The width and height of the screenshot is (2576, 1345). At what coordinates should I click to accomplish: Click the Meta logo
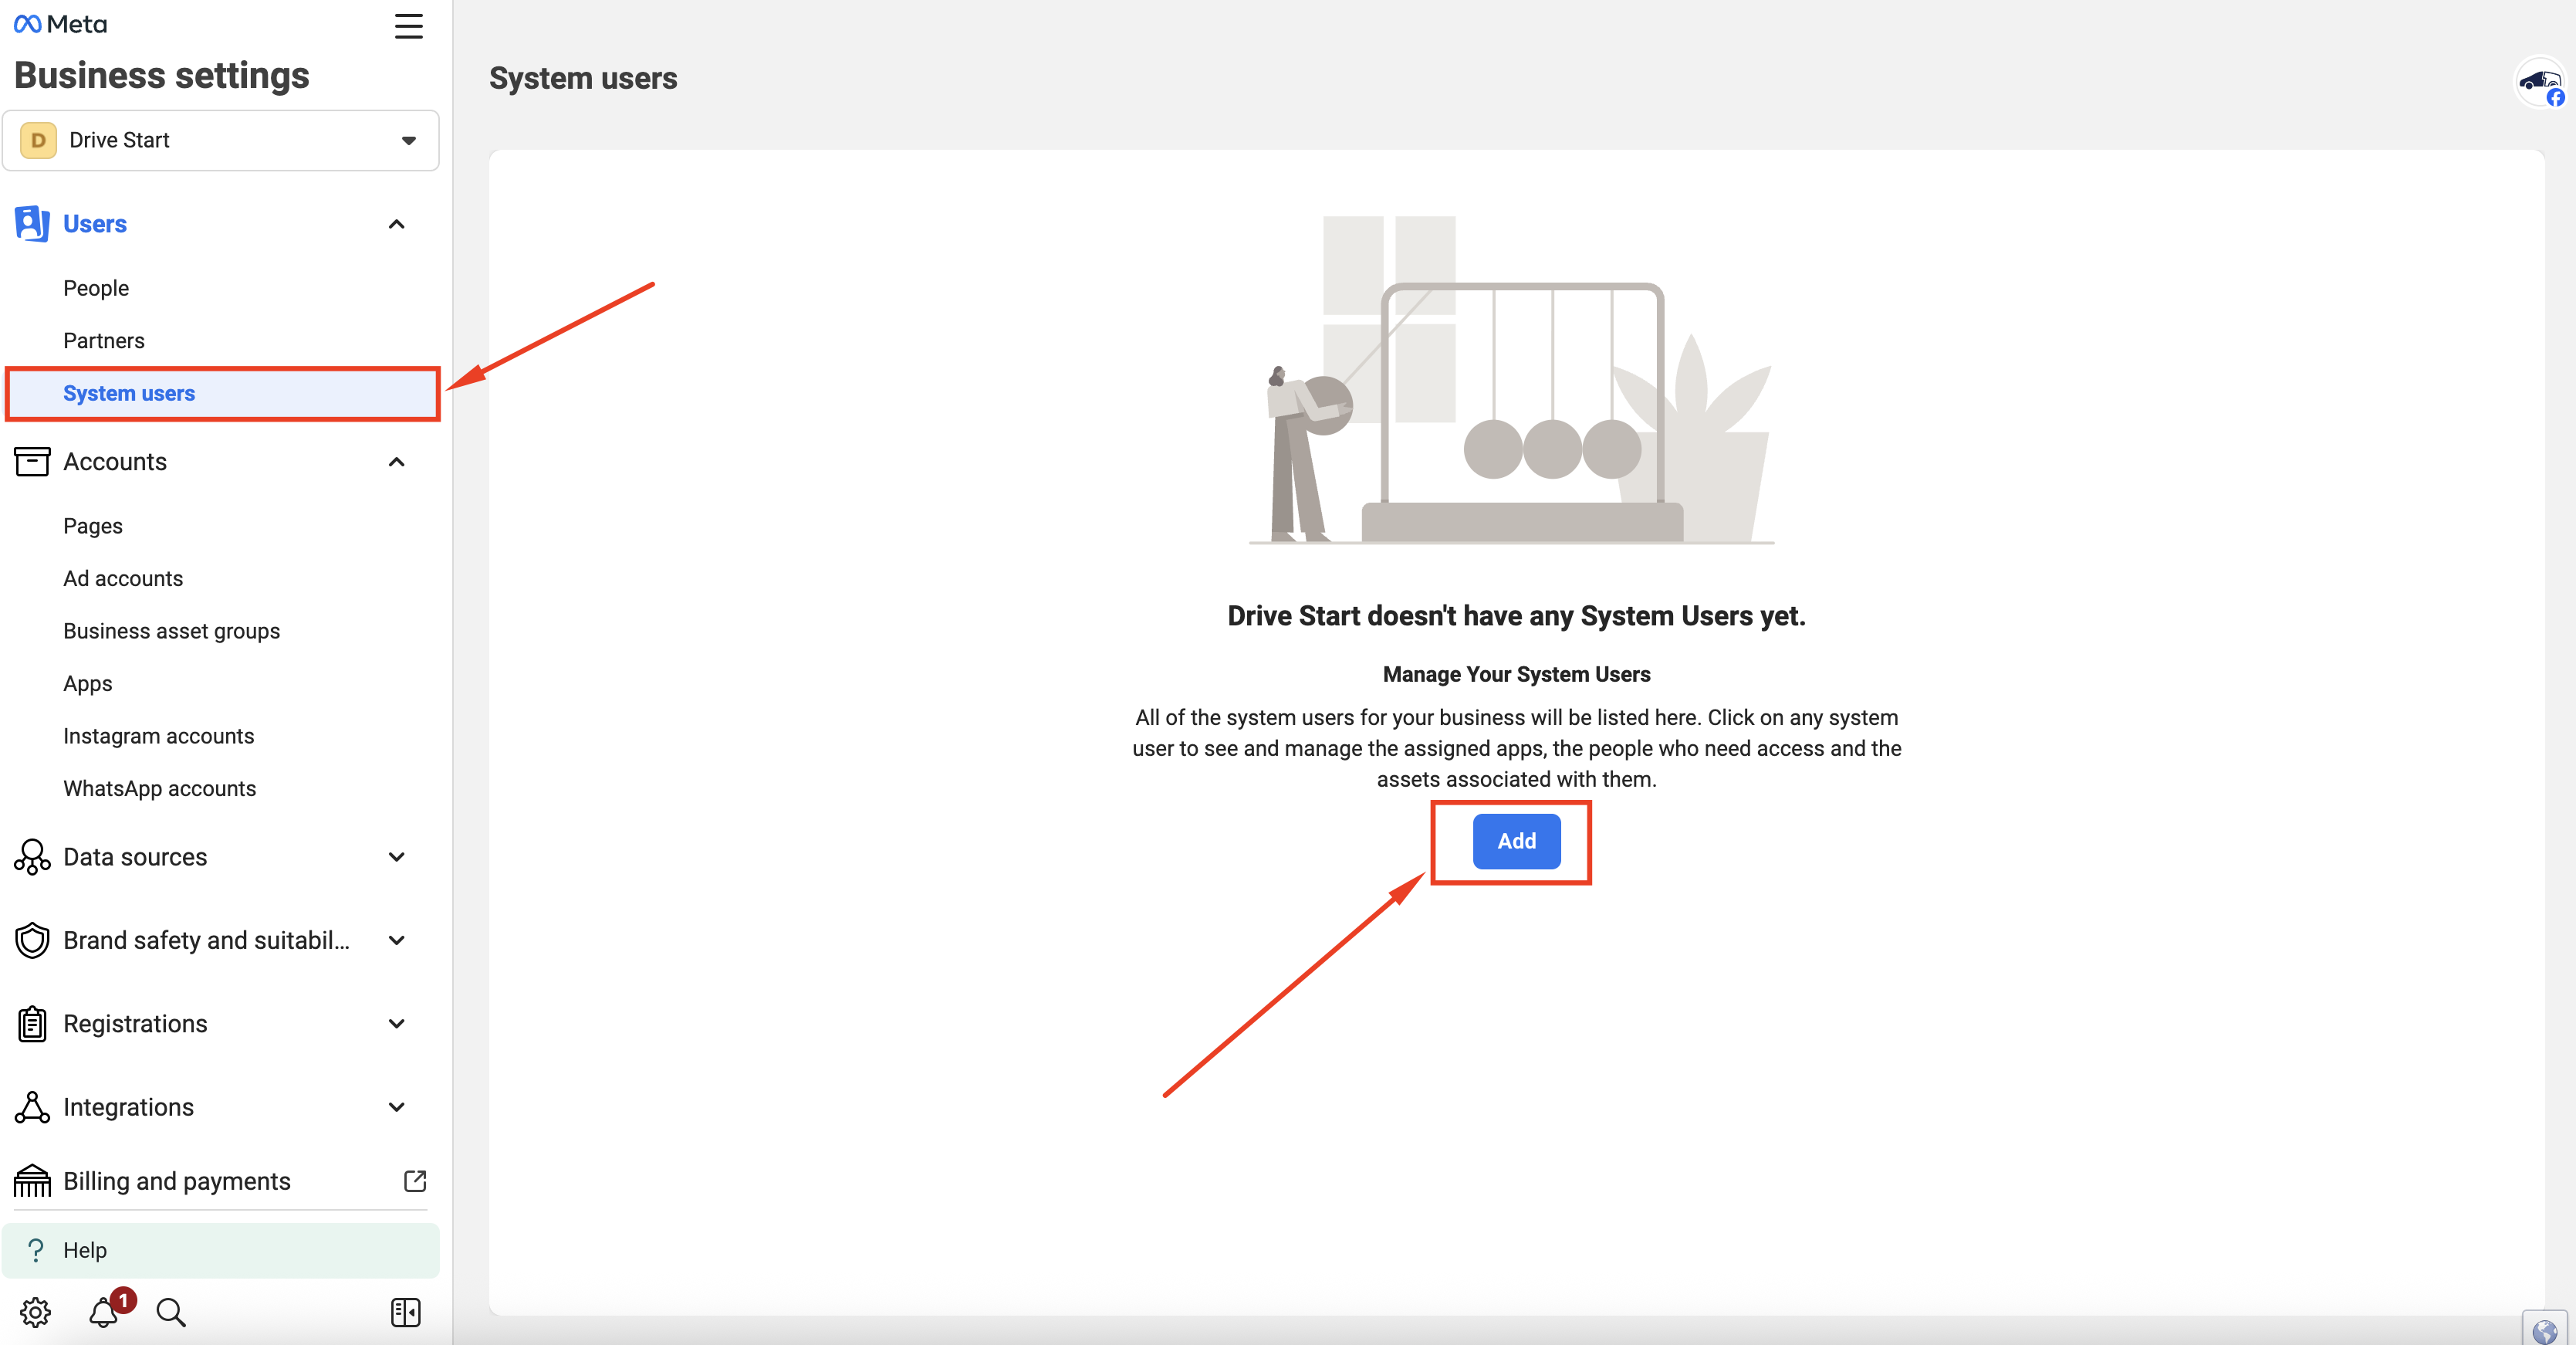(x=60, y=24)
